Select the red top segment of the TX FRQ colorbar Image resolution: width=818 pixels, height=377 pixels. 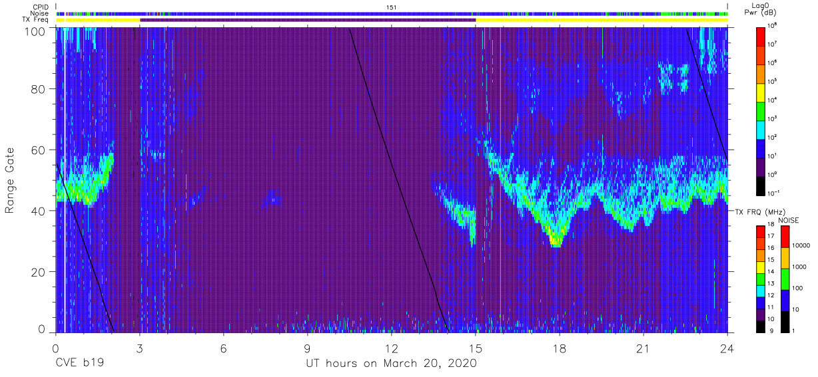pos(761,230)
